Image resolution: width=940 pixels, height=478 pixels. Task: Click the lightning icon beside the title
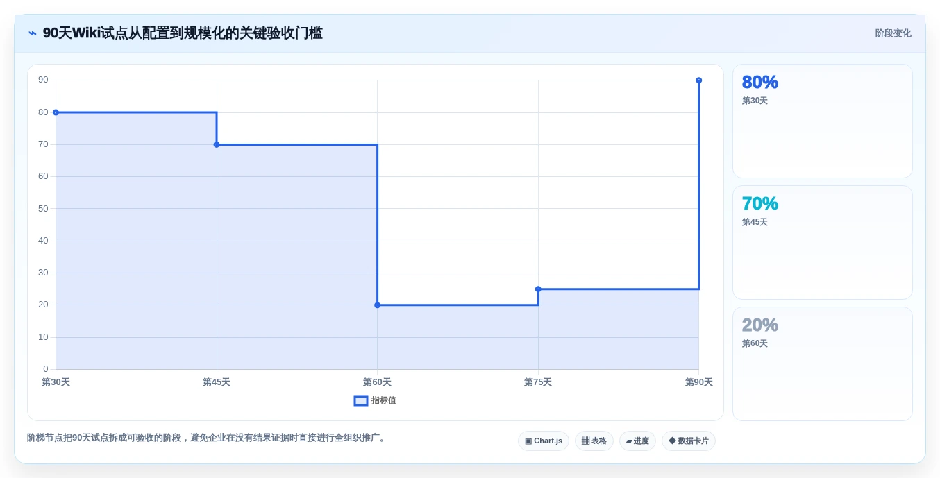tap(33, 33)
